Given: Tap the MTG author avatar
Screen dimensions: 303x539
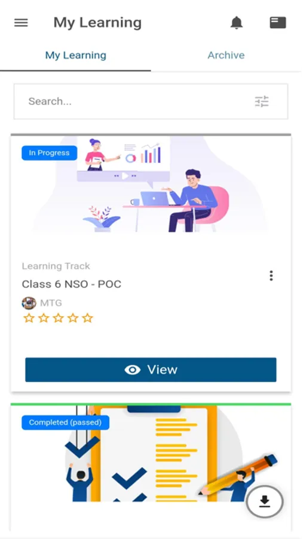Looking at the screenshot, I should [29, 303].
